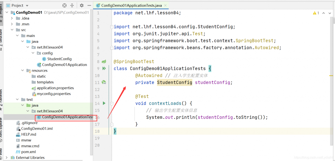Open the Favorites tool window tab

pos(1,99)
